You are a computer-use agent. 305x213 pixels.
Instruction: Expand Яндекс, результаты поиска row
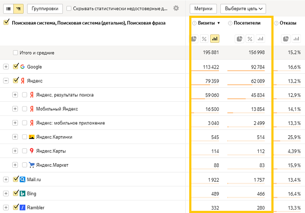tap(15, 95)
